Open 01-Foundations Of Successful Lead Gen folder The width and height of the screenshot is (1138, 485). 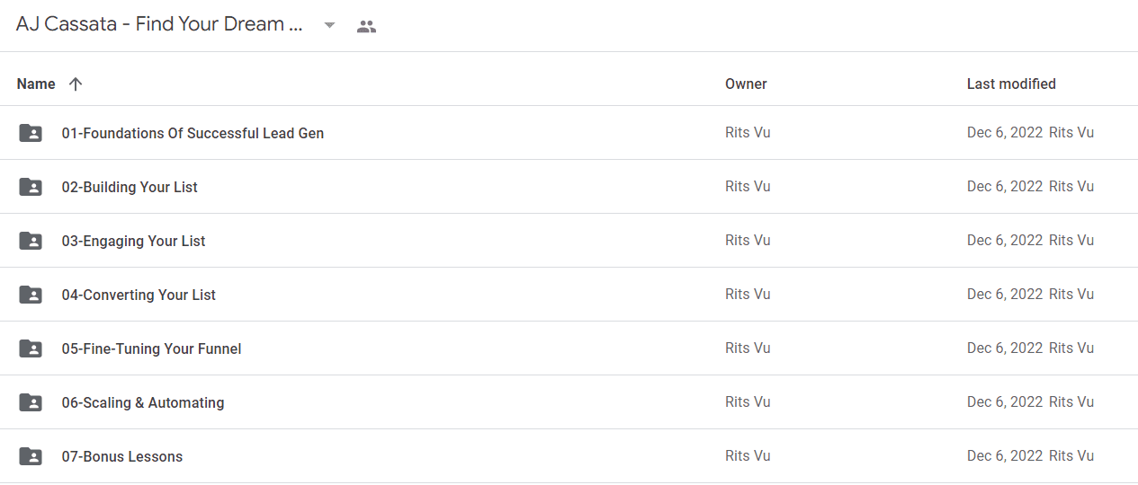[x=193, y=133]
